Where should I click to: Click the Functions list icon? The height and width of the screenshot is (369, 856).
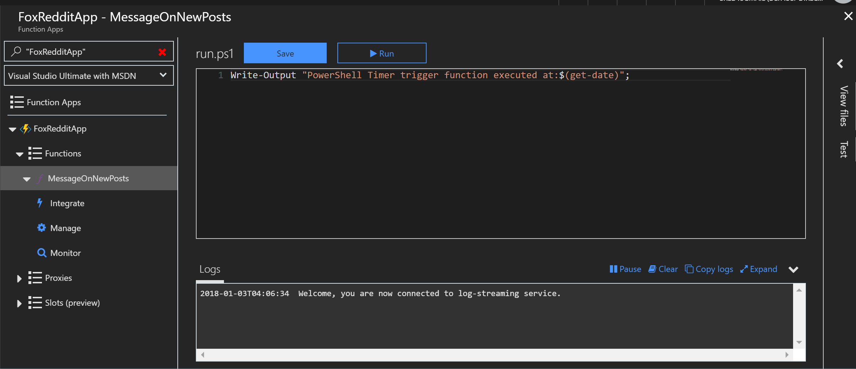point(35,153)
